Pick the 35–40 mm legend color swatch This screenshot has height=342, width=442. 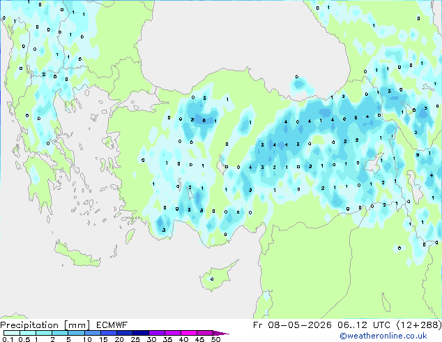tap(172, 333)
